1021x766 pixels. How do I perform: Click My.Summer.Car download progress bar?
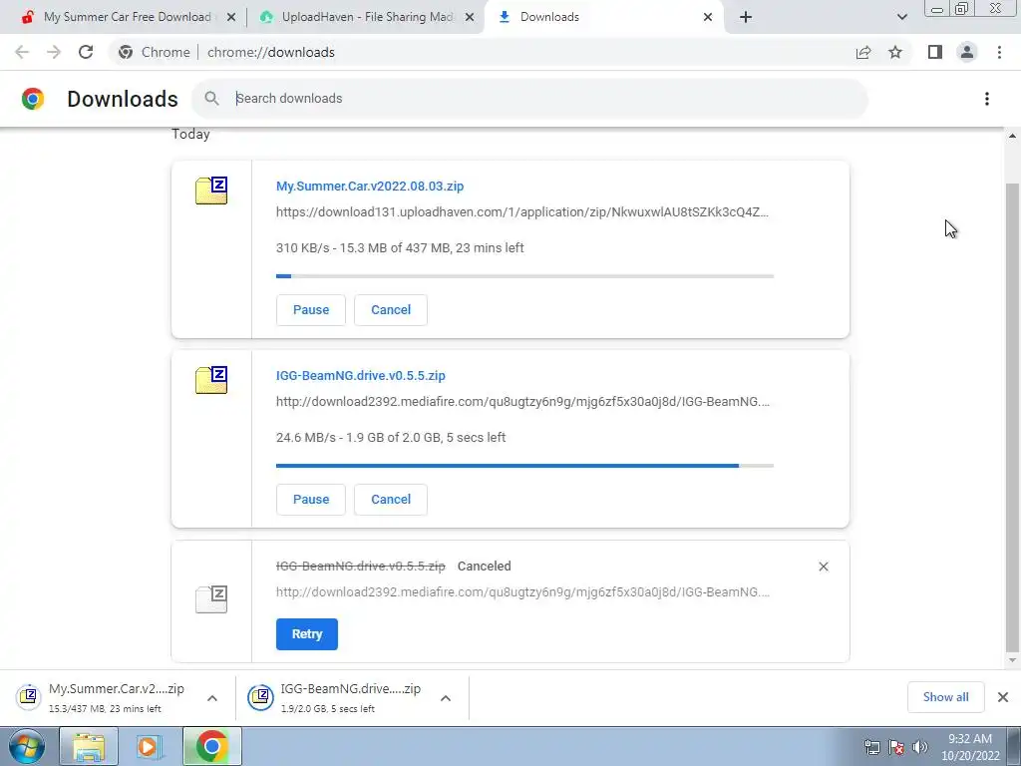524,276
